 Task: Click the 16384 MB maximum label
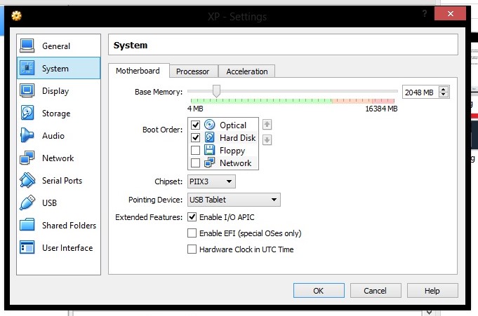381,109
